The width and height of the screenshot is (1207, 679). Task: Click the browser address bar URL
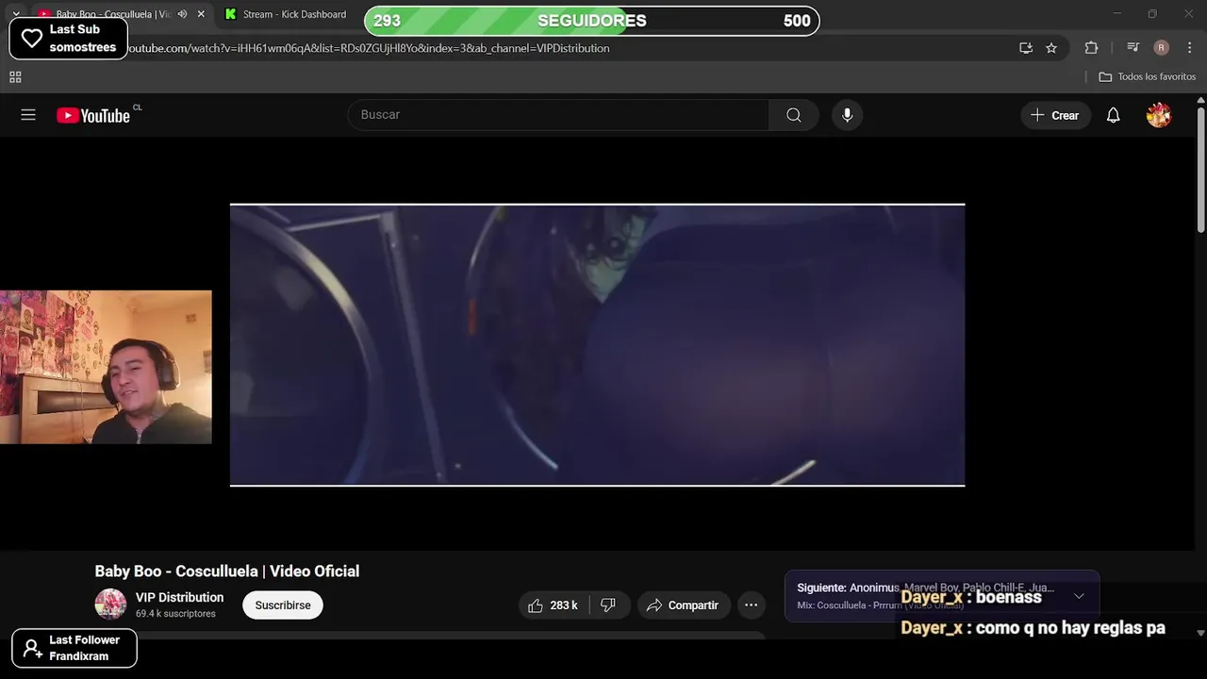point(368,48)
